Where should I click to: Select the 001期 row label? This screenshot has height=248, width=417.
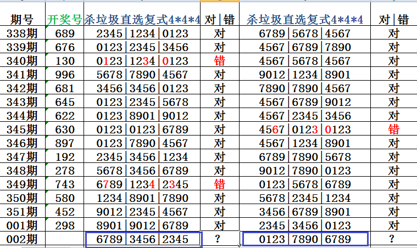[x=23, y=225]
